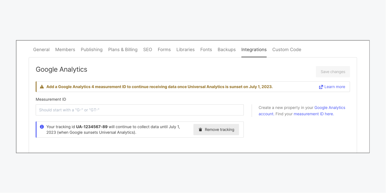
Task: Switch to the Members tab
Action: (65, 50)
